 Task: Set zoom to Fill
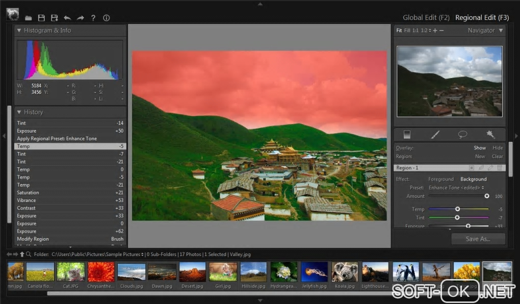point(407,31)
